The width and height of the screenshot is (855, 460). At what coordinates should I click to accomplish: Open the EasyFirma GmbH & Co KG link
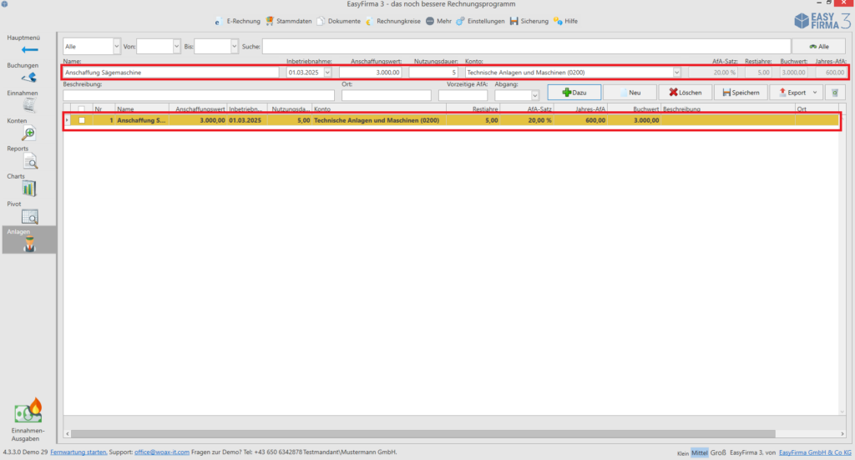815,453
